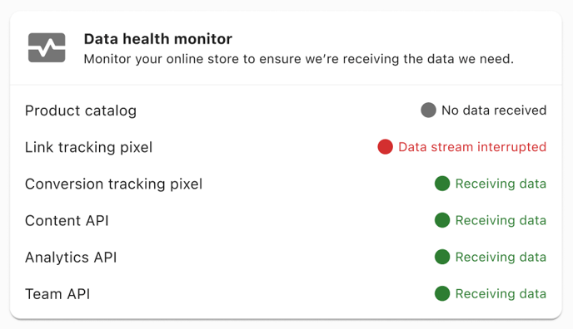Click the green Content API status dot

(x=442, y=220)
